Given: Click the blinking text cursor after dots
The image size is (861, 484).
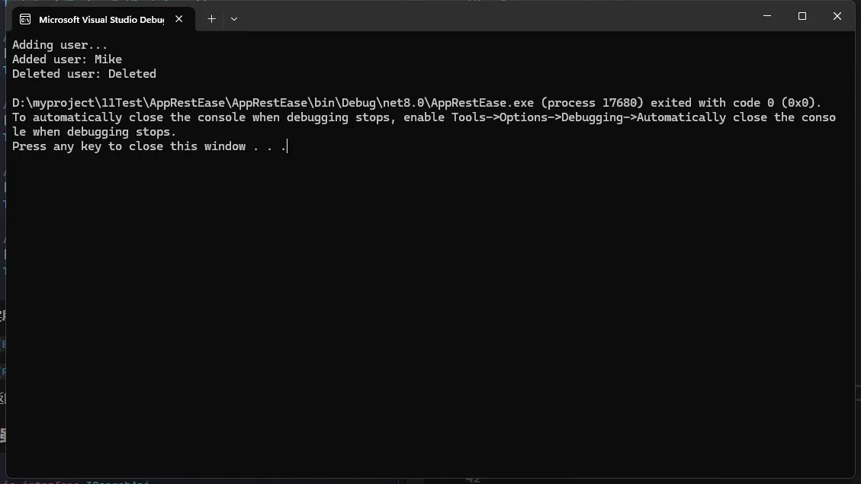Looking at the screenshot, I should click(288, 146).
